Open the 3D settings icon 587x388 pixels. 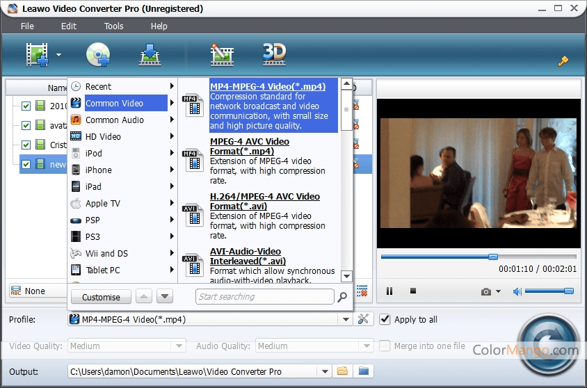274,54
